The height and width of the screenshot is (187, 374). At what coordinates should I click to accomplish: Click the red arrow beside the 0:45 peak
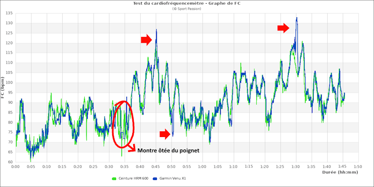(x=147, y=40)
